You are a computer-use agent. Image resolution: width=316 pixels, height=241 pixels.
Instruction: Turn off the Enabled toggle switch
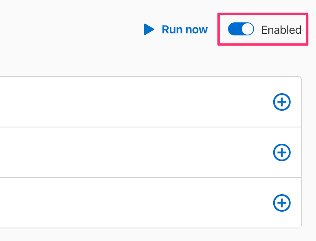241,29
